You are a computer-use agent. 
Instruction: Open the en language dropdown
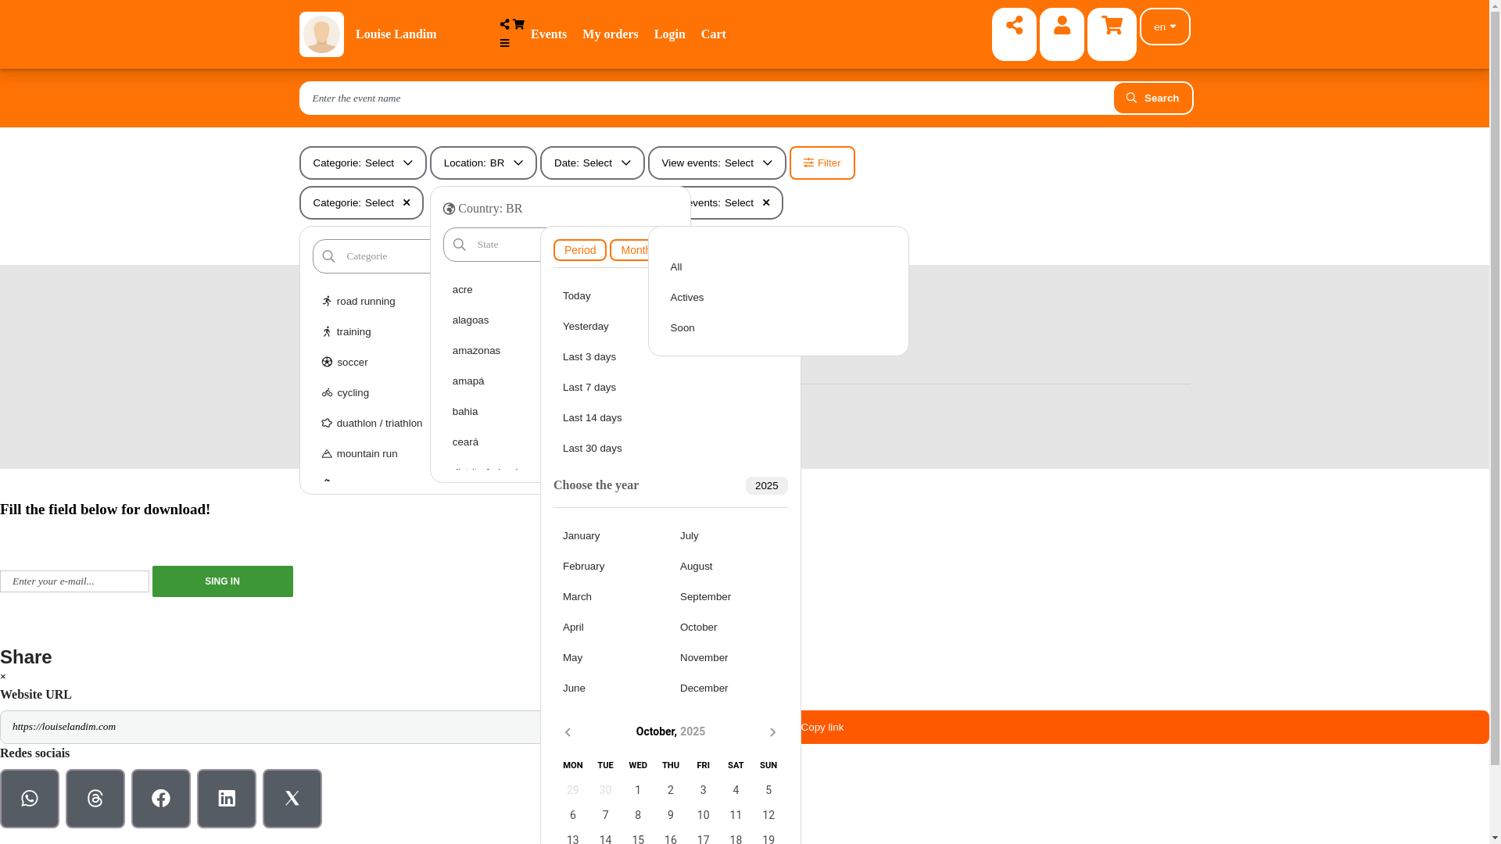click(1165, 27)
